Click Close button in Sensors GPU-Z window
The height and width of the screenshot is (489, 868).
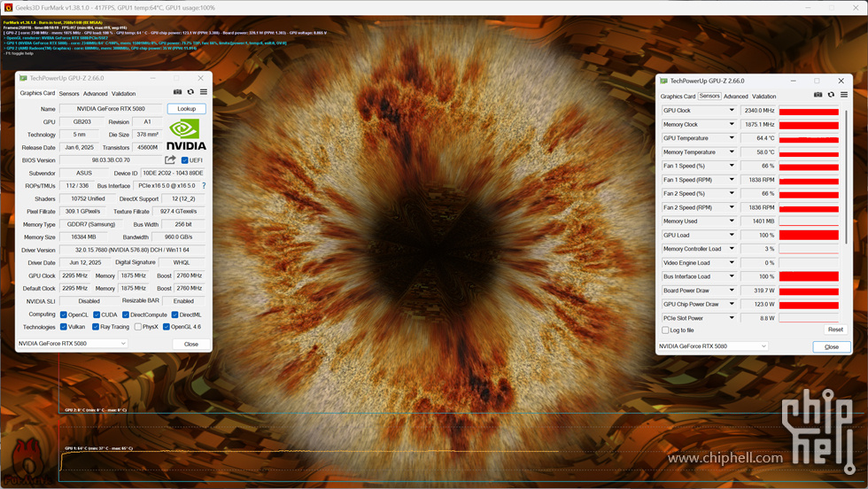832,346
